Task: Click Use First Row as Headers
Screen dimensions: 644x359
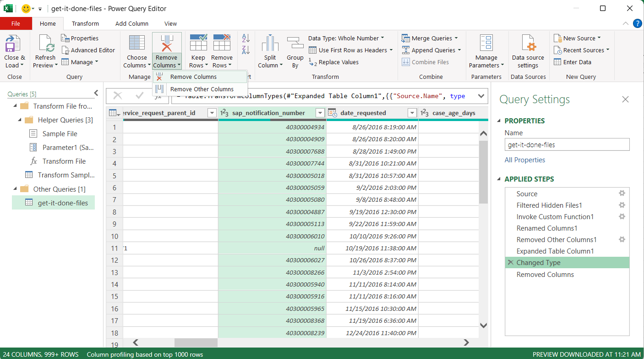Action: coord(351,50)
